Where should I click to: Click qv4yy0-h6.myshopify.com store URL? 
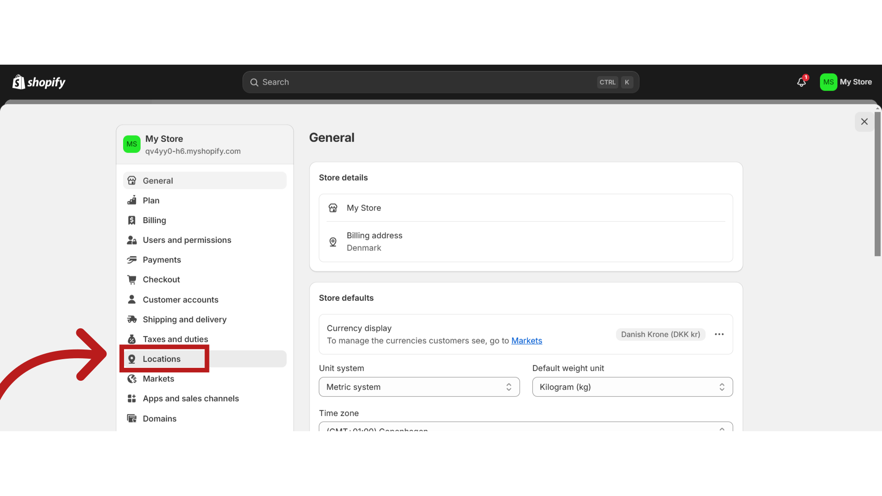[193, 151]
